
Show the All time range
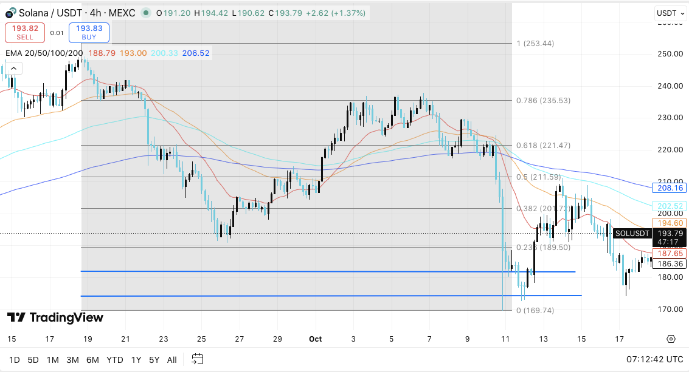coord(171,360)
